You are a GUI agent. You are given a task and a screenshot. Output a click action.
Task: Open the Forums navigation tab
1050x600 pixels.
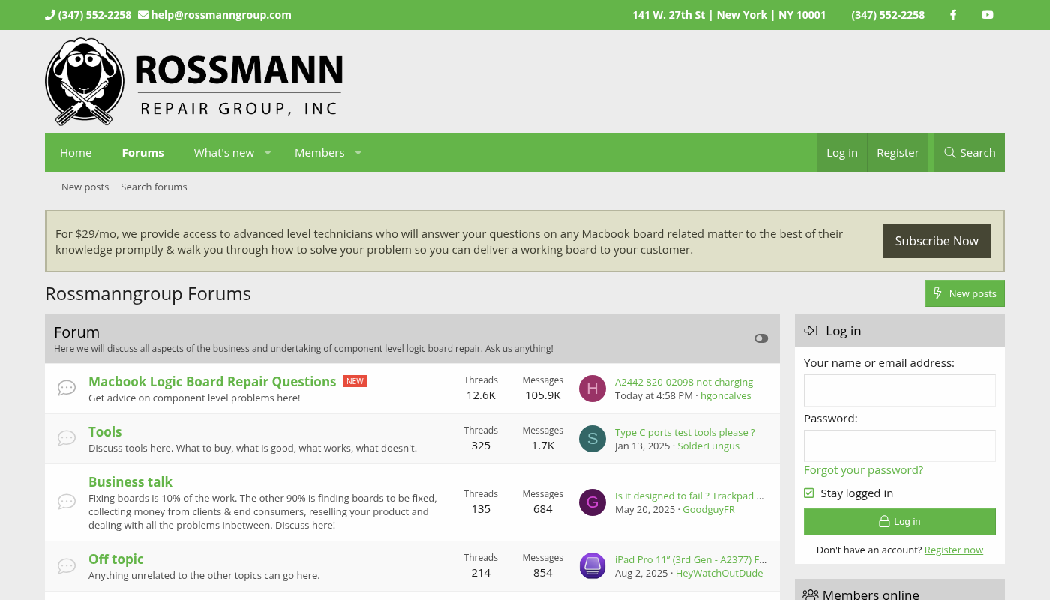(x=142, y=153)
